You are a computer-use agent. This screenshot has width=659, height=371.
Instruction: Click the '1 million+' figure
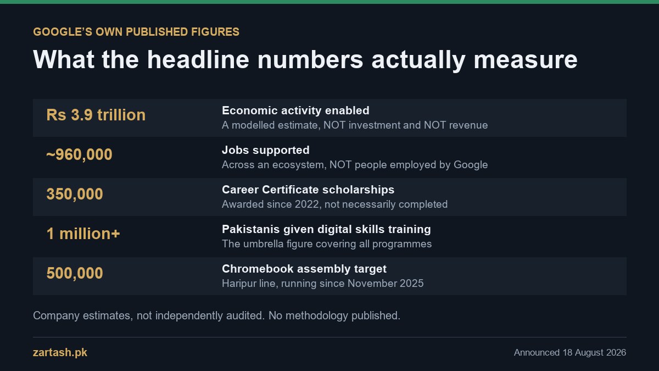coord(83,234)
